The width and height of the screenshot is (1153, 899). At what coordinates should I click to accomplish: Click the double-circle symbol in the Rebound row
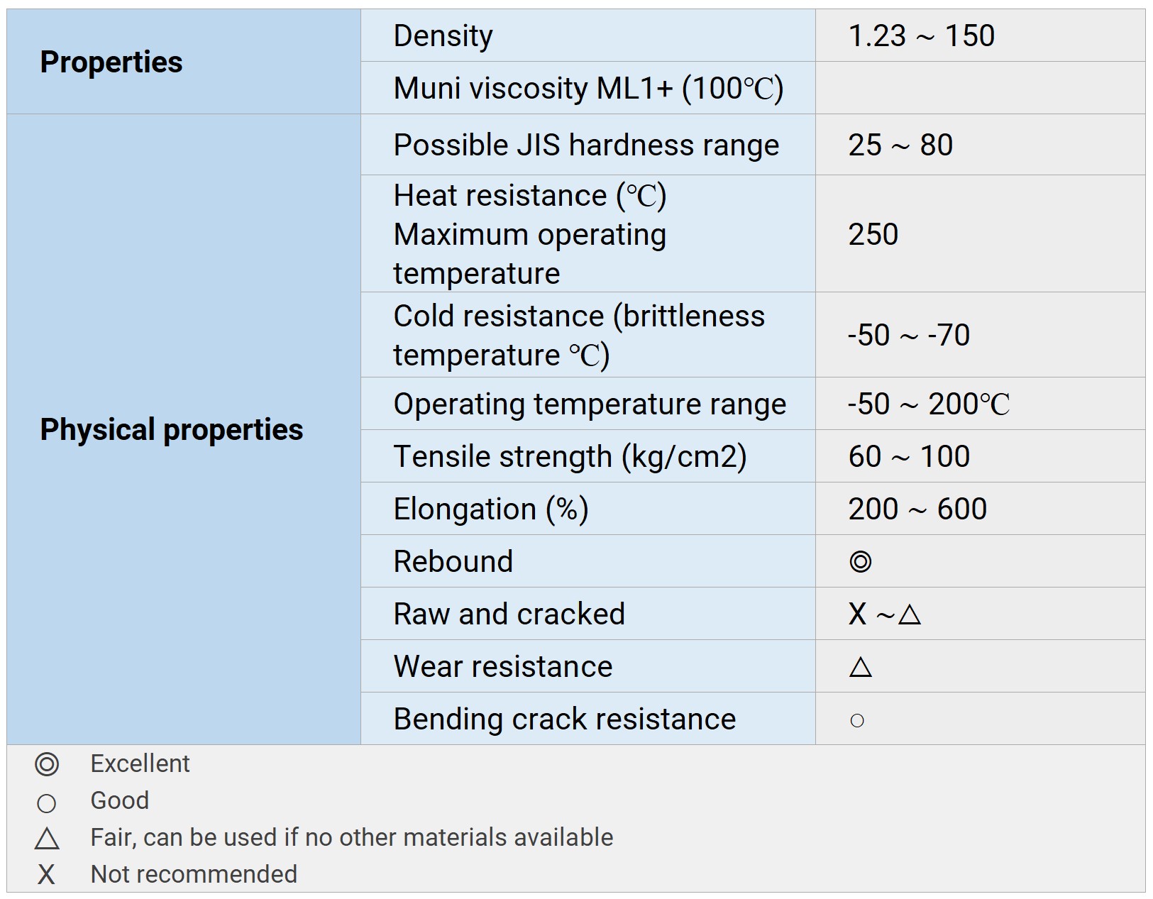pyautogui.click(x=860, y=561)
